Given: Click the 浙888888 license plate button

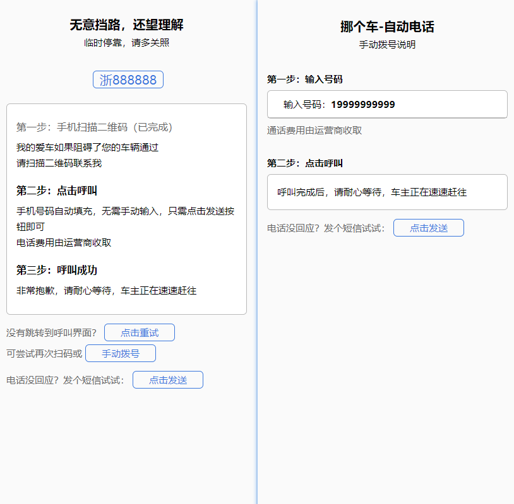Looking at the screenshot, I should coord(128,79).
